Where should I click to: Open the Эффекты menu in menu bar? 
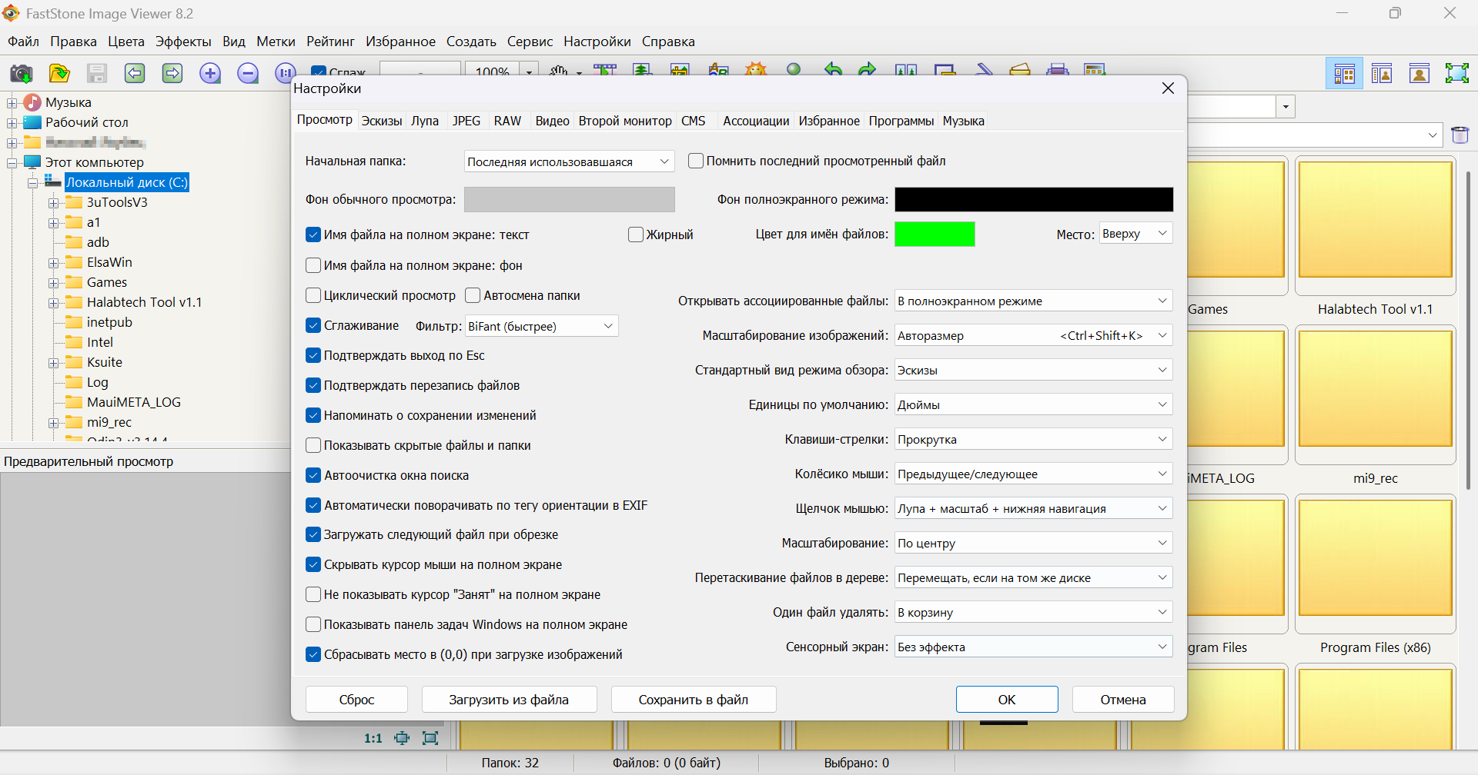pos(183,42)
